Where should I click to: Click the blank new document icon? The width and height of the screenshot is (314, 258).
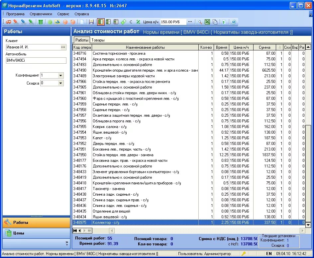point(82,22)
